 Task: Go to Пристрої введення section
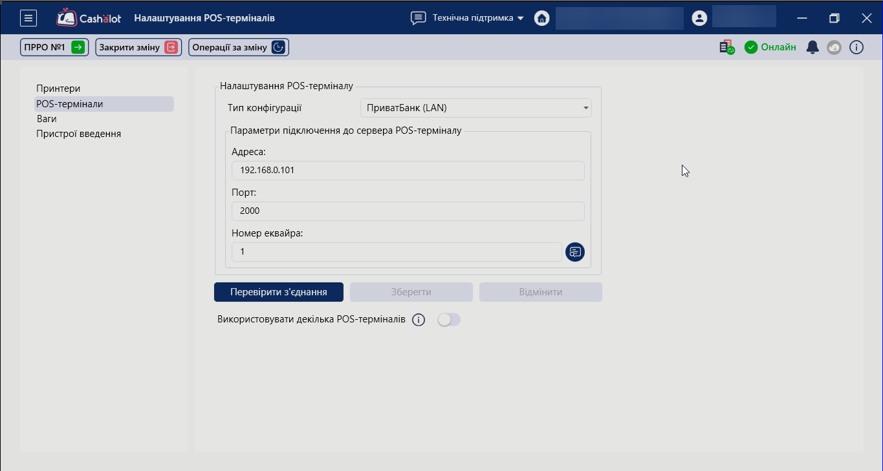78,134
